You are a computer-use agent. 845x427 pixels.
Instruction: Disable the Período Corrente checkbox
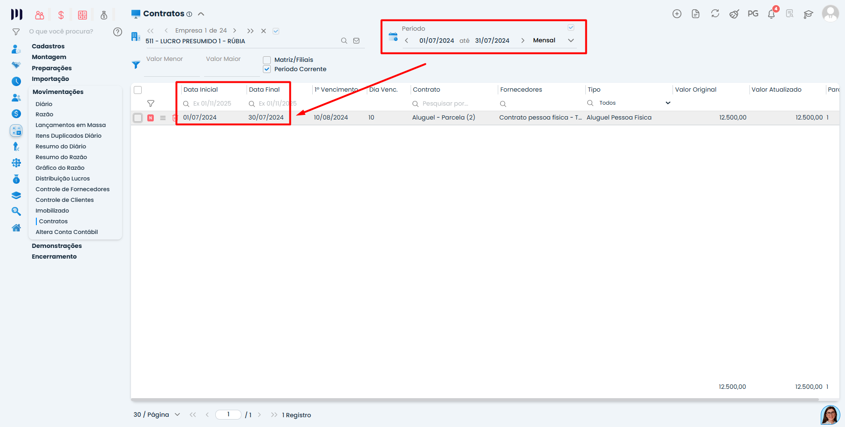point(267,69)
